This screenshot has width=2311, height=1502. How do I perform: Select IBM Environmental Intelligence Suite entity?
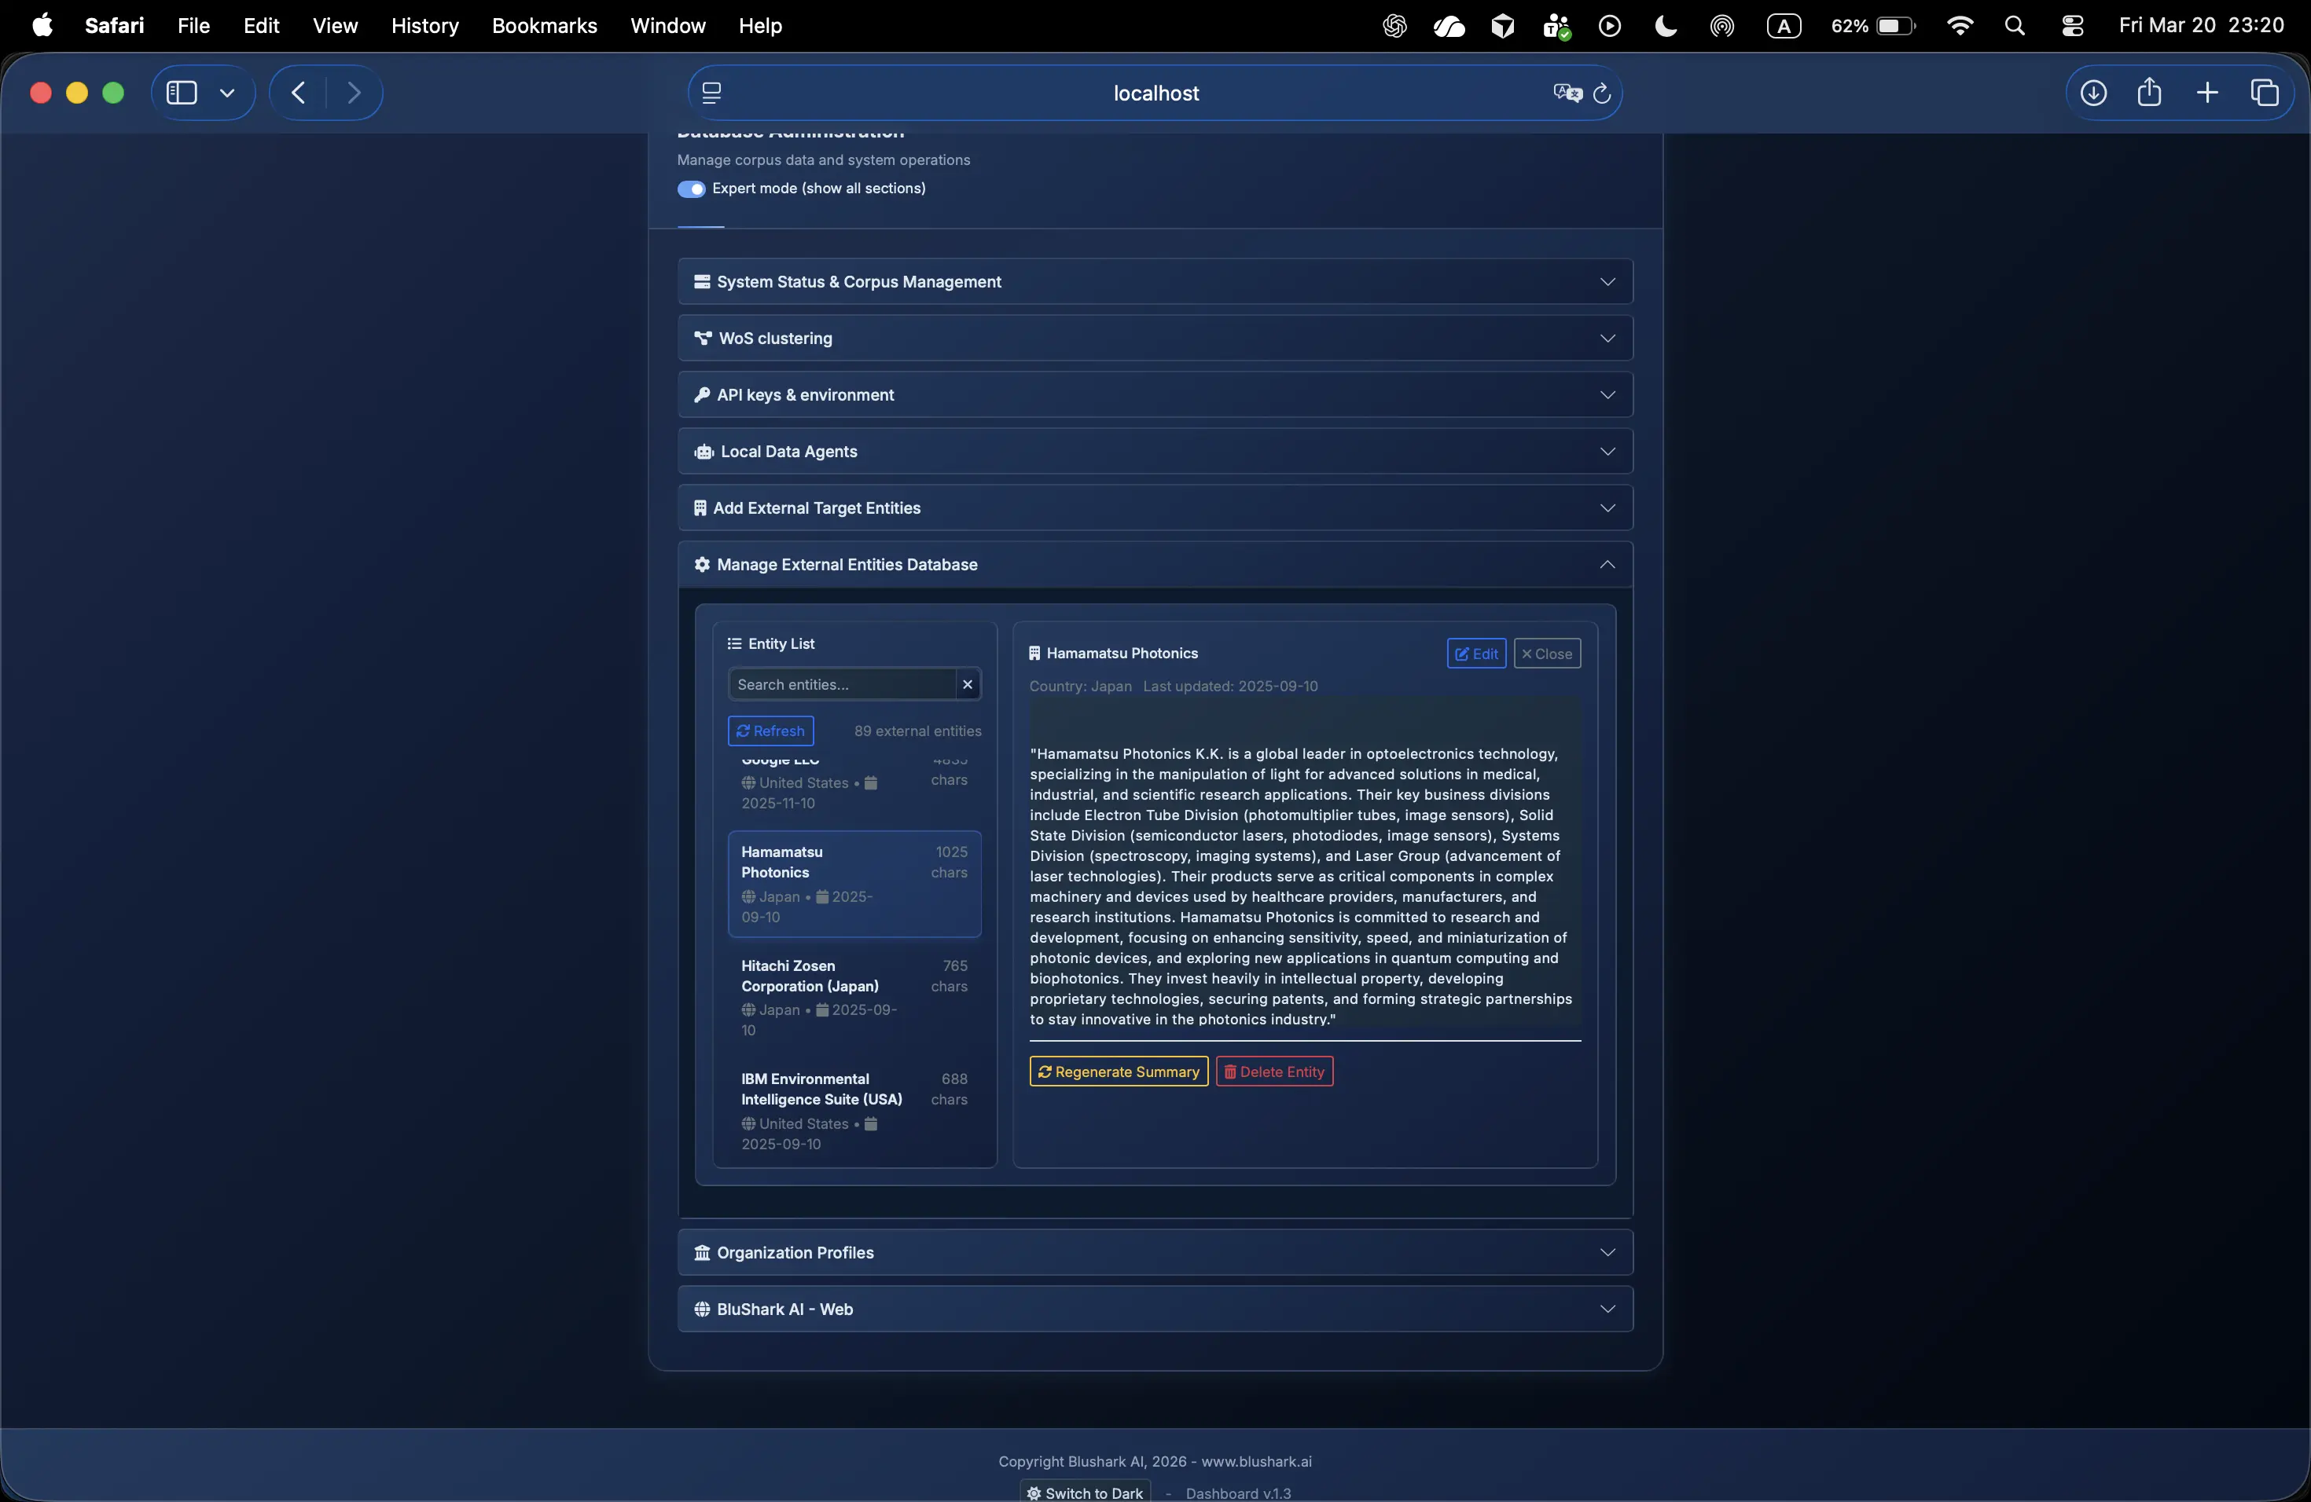point(854,1111)
